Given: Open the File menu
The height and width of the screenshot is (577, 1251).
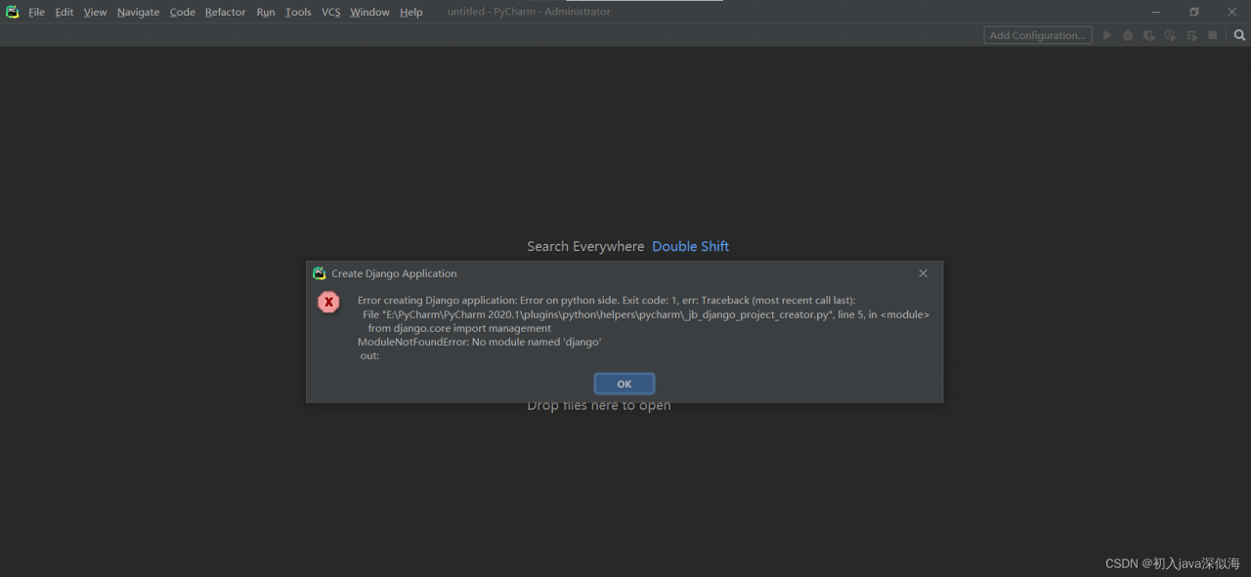Looking at the screenshot, I should point(36,12).
